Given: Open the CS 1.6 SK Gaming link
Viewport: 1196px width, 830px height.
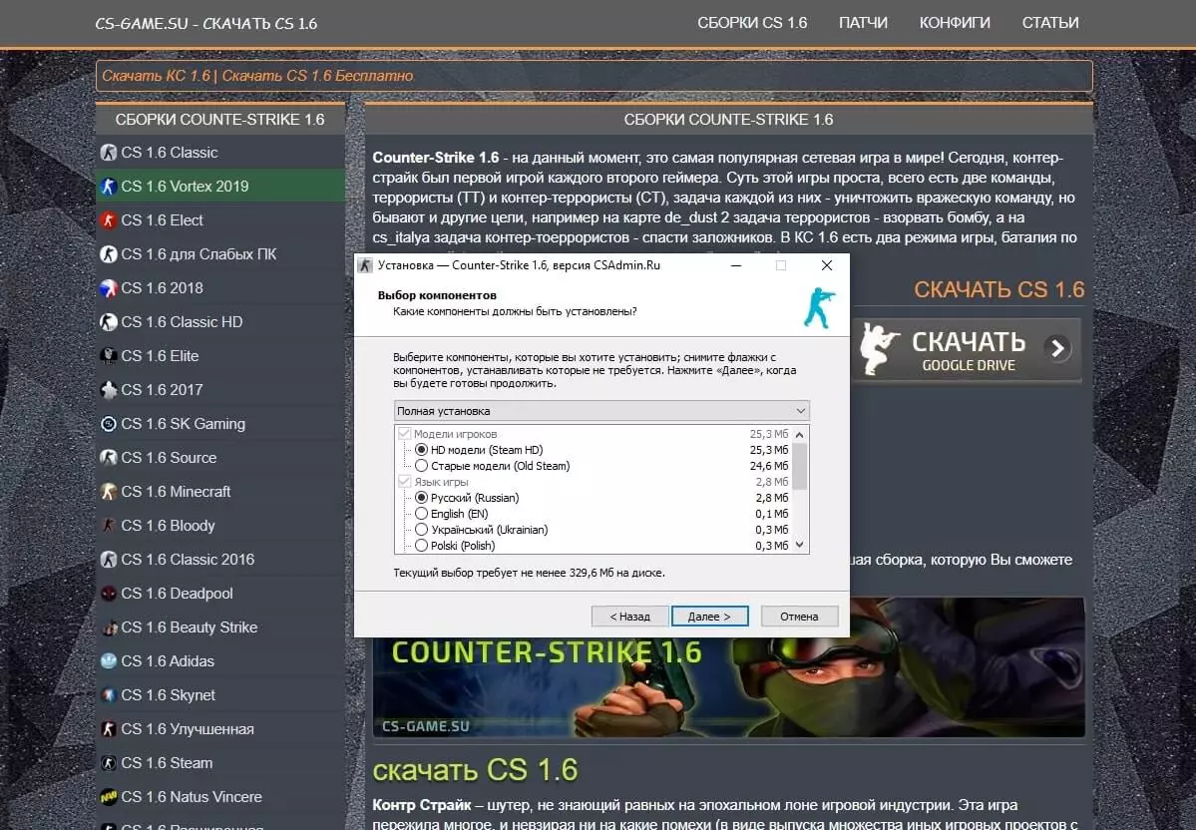Looking at the screenshot, I should pos(184,424).
